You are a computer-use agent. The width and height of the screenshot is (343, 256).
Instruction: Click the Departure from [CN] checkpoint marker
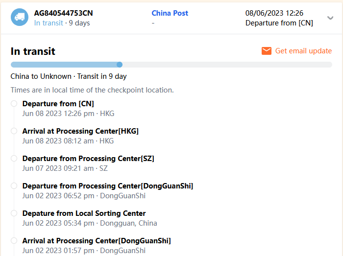coord(14,104)
